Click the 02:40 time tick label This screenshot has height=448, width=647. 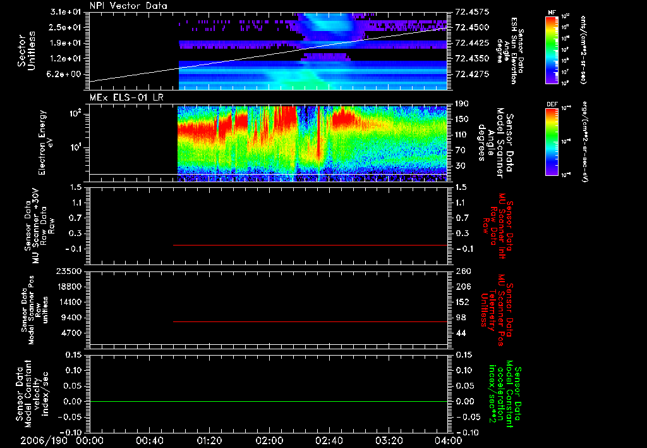click(329, 440)
